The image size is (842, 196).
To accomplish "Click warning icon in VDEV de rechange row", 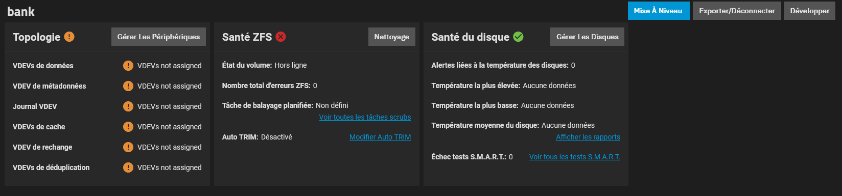I will (128, 147).
